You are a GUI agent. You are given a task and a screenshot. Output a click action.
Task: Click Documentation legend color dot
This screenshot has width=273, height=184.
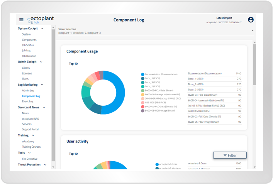point(142,74)
